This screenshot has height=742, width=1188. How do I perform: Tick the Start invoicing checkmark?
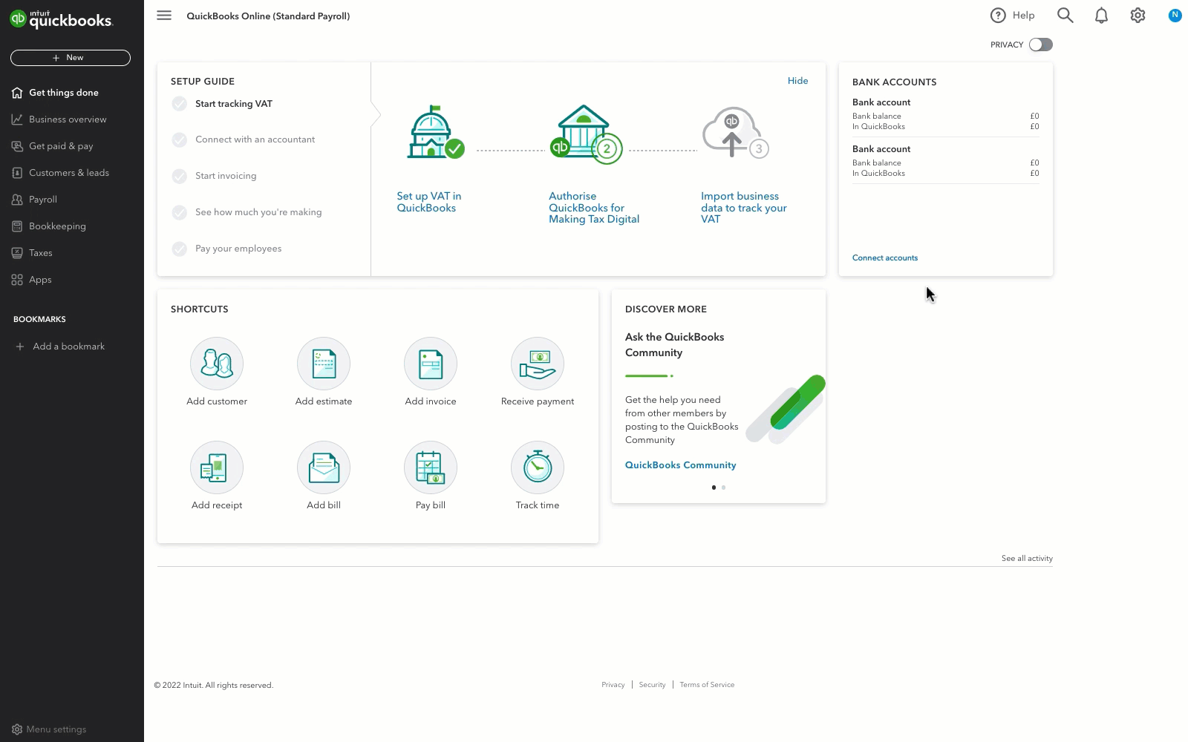click(x=180, y=176)
